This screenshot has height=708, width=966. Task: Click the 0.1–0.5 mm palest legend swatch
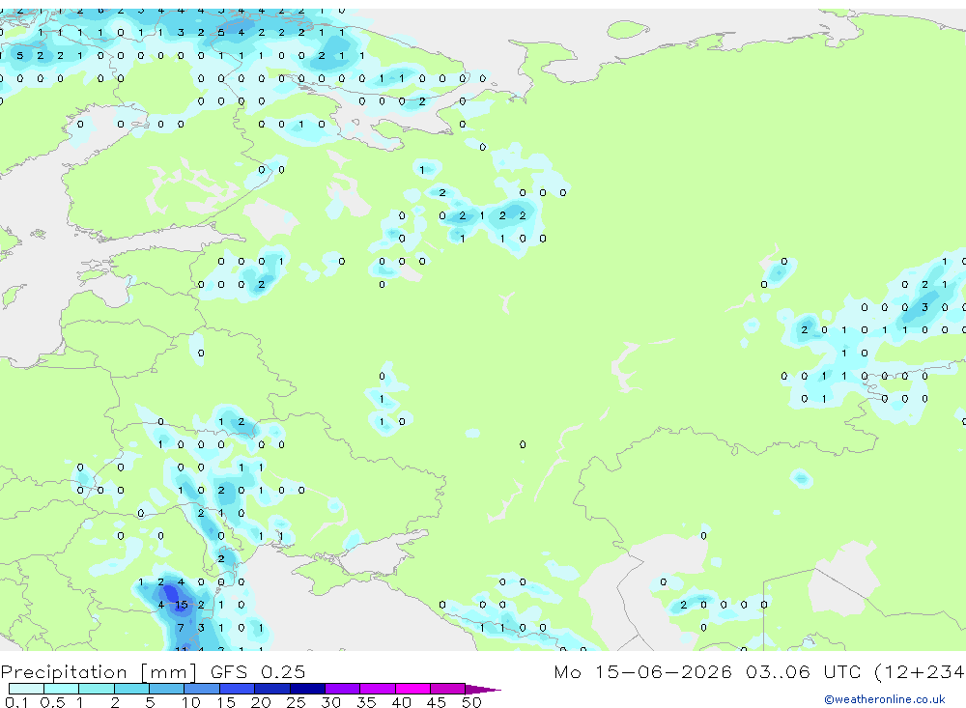coord(26,689)
